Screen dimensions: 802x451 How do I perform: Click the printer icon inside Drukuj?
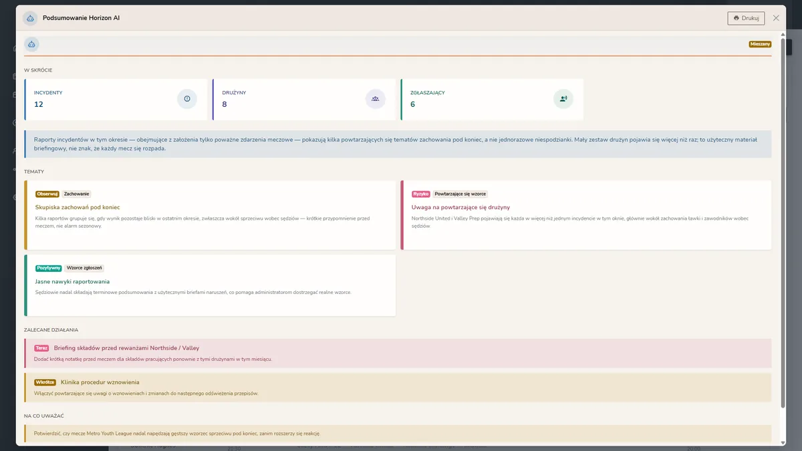(737, 18)
